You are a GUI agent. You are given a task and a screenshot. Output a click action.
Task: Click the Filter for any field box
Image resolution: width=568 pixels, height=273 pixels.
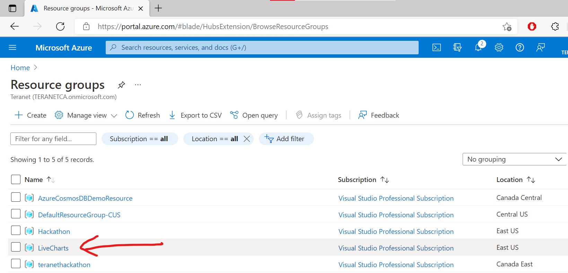[53, 139]
